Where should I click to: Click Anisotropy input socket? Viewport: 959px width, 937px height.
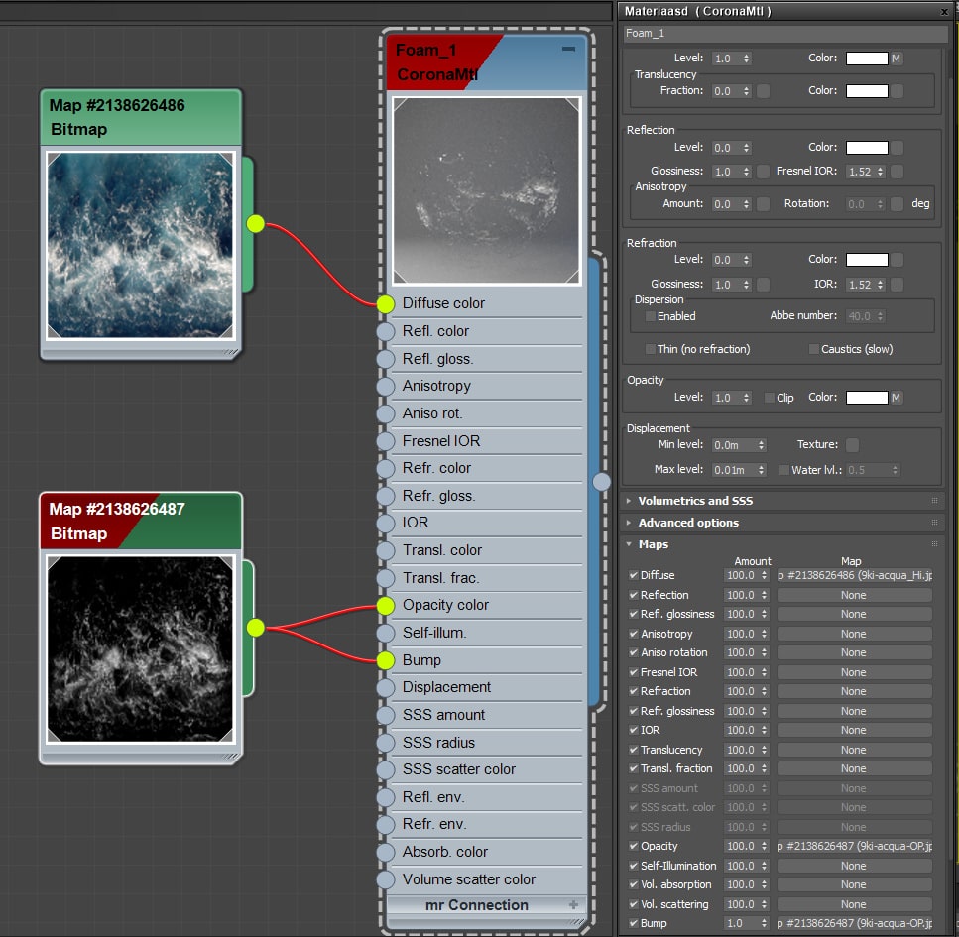386,386
